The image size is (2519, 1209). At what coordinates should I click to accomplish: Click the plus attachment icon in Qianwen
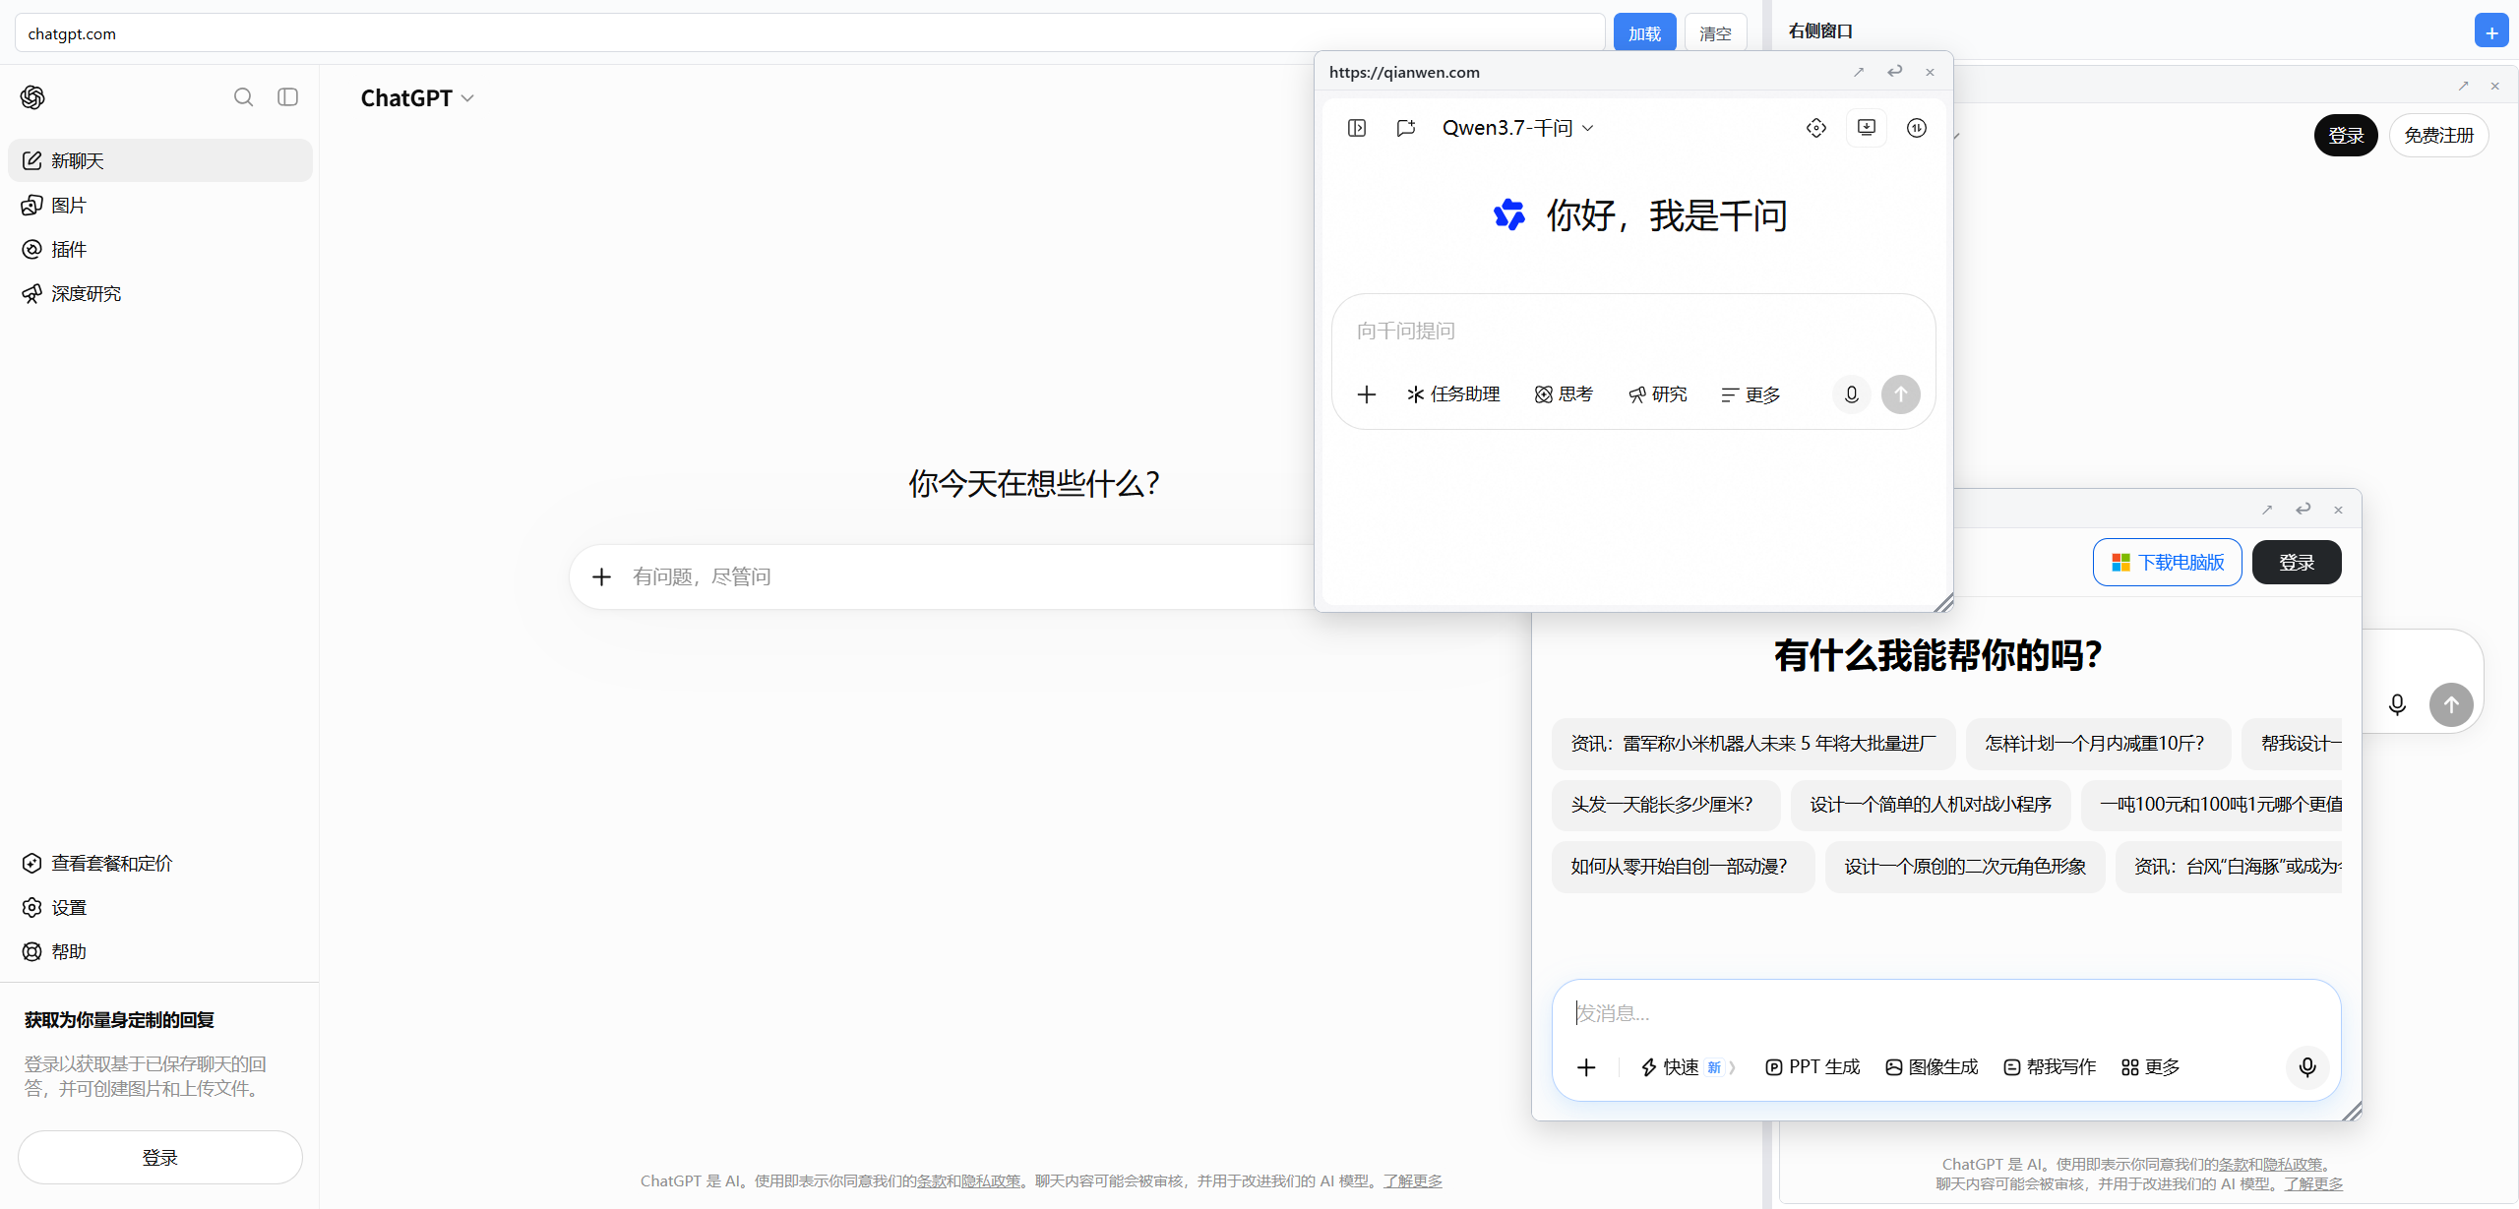[x=1367, y=394]
